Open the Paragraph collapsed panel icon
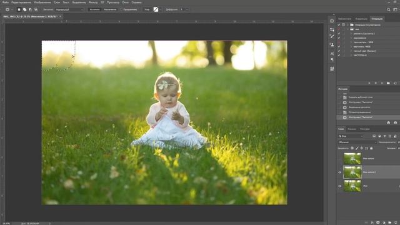This screenshot has height=225, width=400. 332,60
